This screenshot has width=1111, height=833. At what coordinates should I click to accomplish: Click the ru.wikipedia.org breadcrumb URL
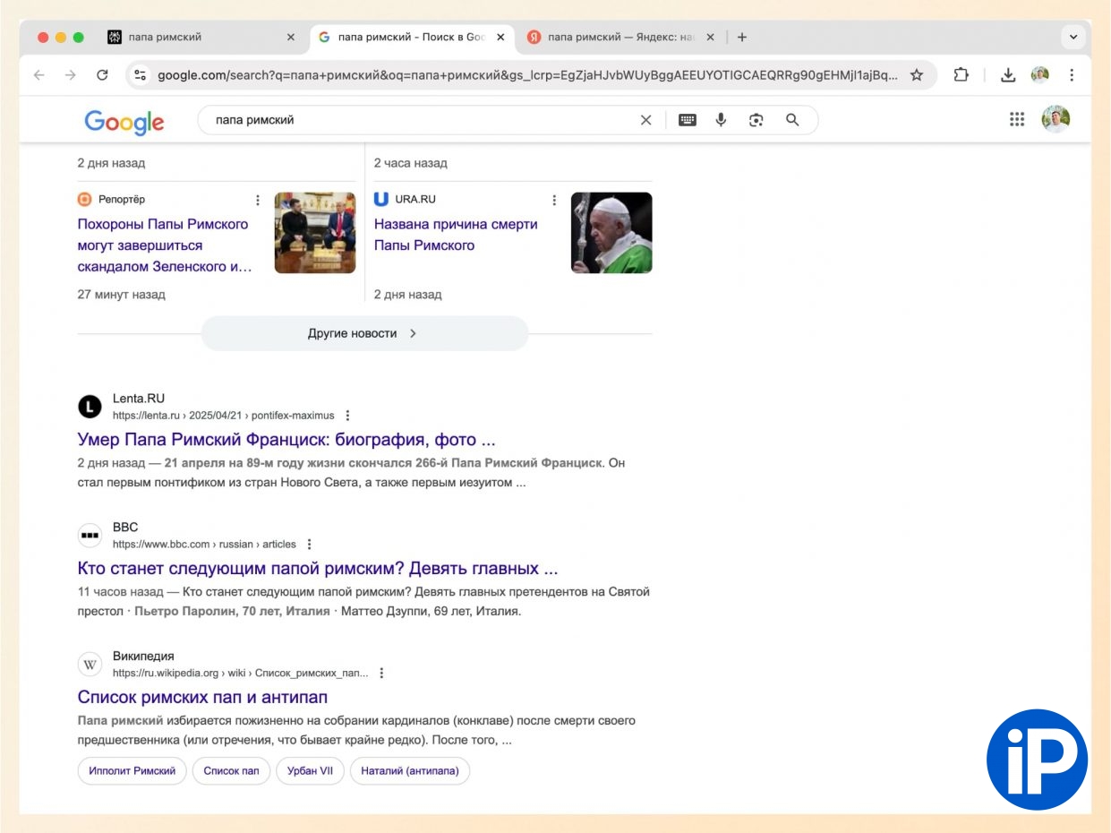pos(241,674)
